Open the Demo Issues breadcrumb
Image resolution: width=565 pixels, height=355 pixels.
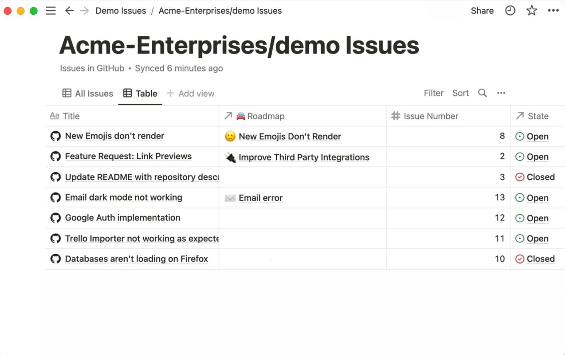click(121, 11)
